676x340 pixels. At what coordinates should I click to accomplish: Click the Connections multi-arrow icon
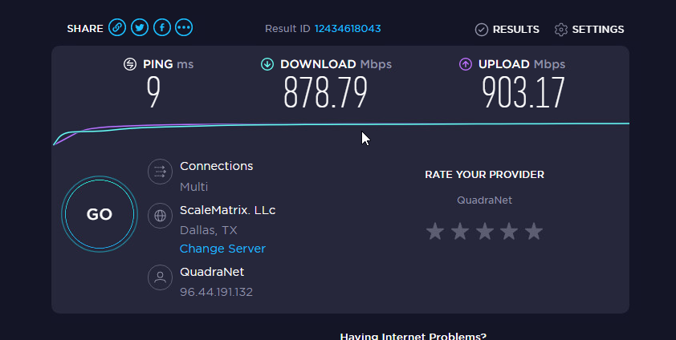coord(160,172)
